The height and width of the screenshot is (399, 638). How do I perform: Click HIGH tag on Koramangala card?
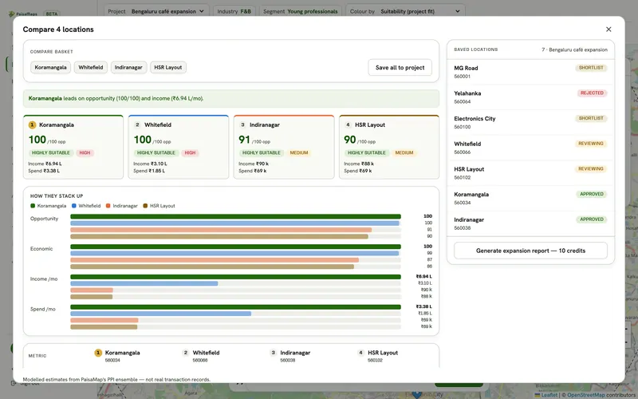click(85, 153)
